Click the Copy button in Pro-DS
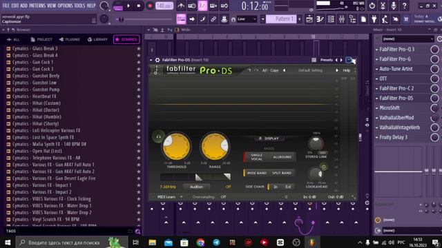This screenshot has width=442, height=248. point(274,70)
